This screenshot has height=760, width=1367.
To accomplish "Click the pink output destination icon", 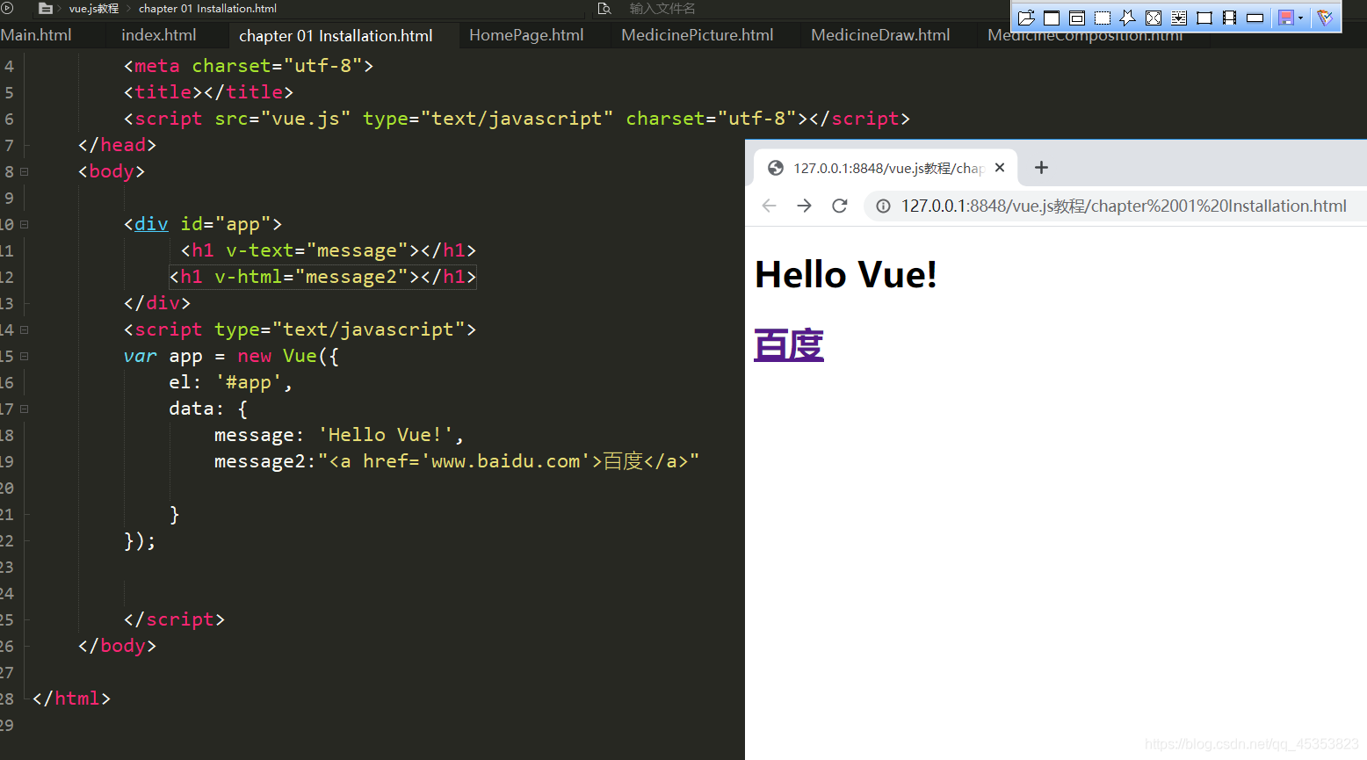I will pos(1286,18).
